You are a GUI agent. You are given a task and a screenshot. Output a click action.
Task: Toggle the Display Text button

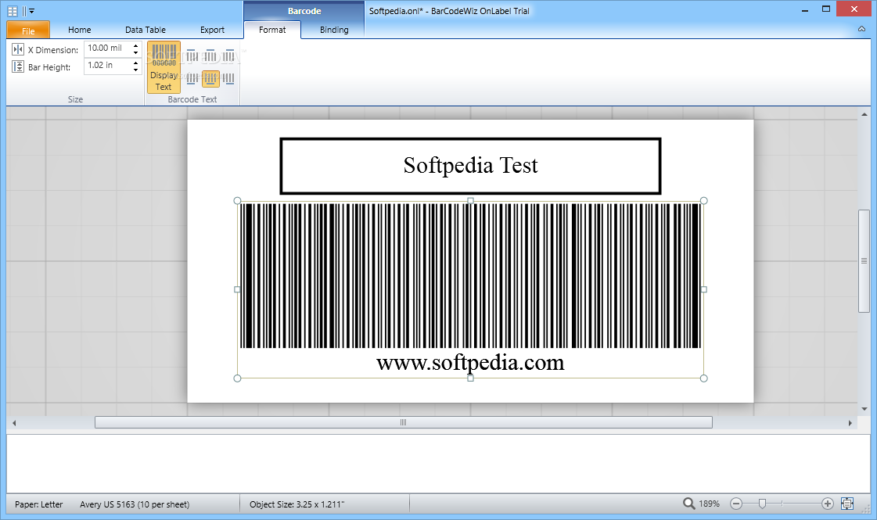tap(164, 67)
